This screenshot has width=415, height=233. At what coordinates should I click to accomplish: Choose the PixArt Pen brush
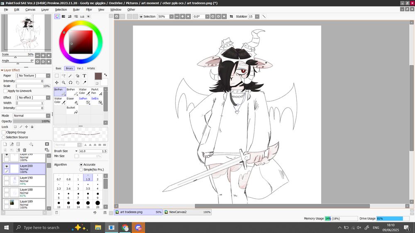97,91
